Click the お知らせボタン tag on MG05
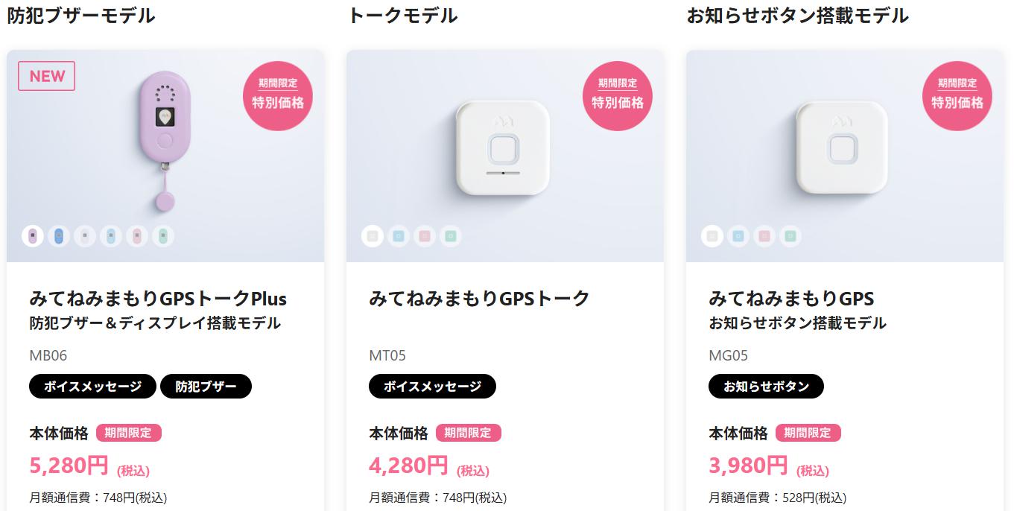Screen dimensions: 1014x511 click(766, 387)
